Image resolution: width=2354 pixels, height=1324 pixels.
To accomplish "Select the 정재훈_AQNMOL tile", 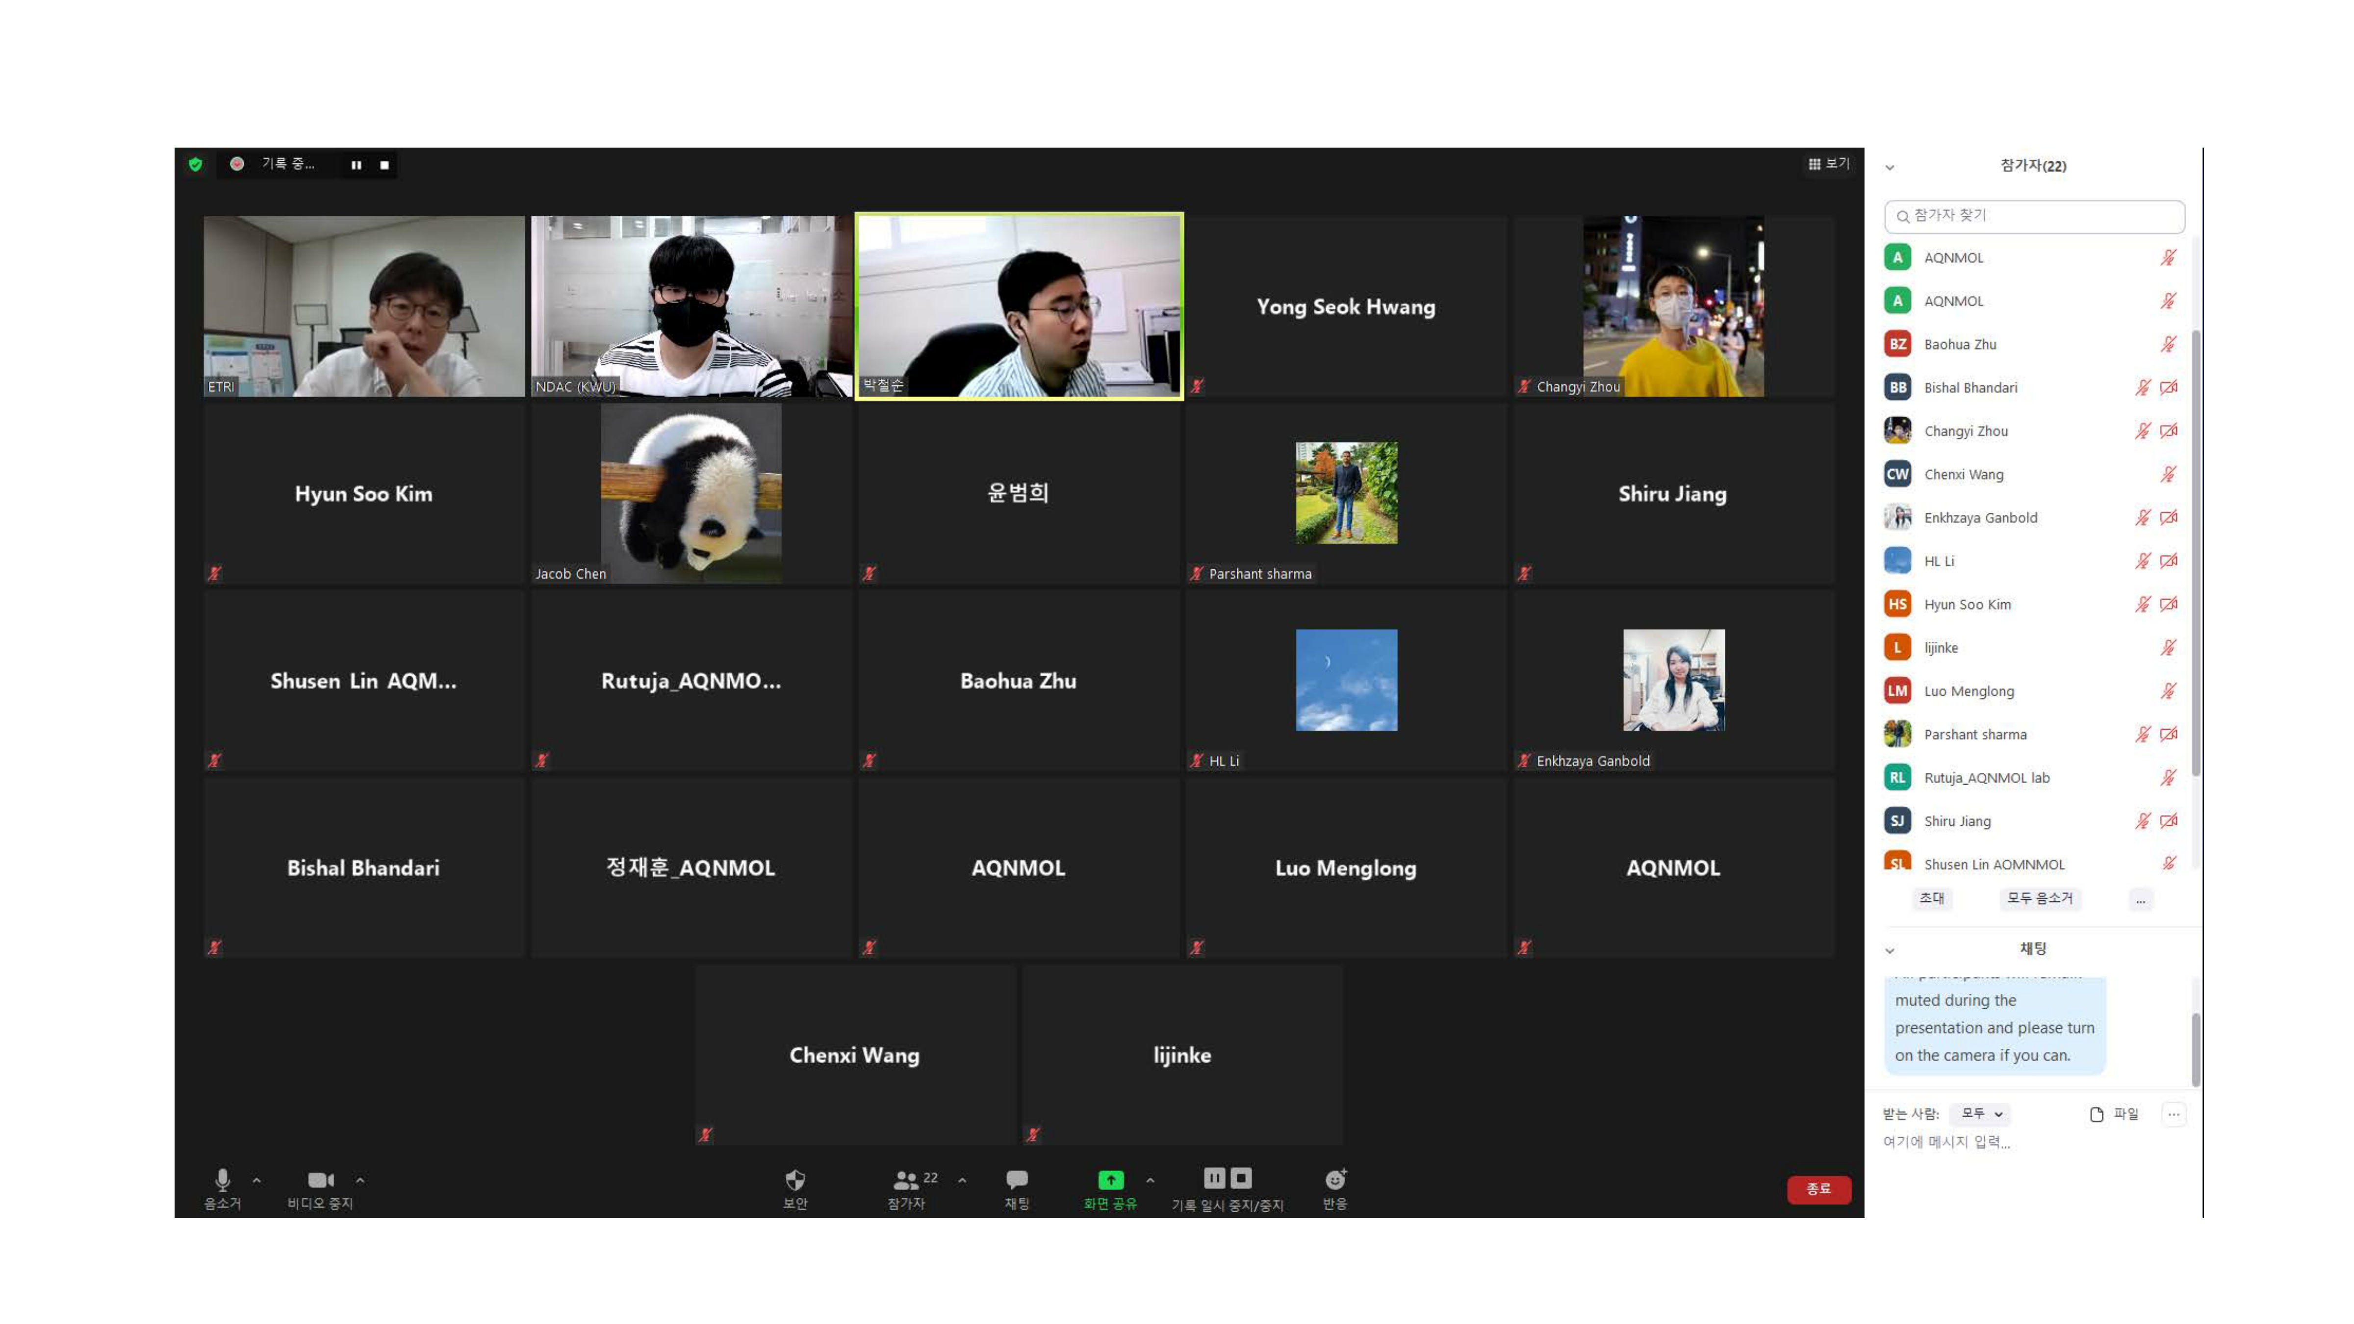I will [x=691, y=868].
